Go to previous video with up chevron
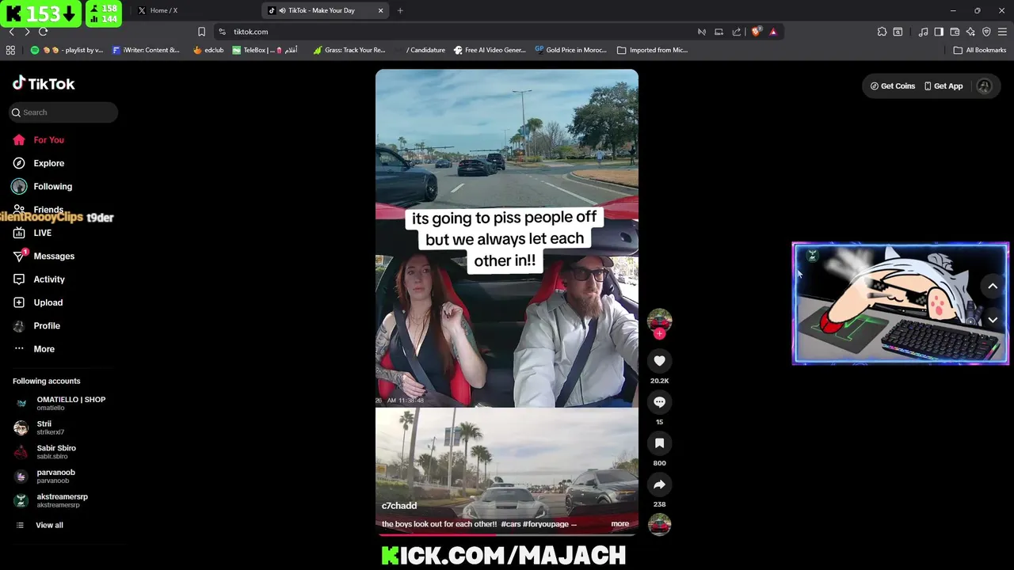The image size is (1014, 570). pyautogui.click(x=993, y=287)
